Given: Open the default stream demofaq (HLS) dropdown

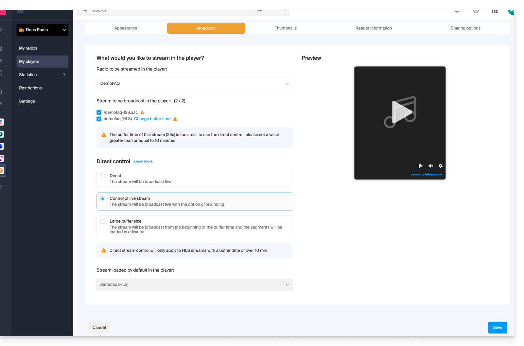Looking at the screenshot, I should coord(195,284).
